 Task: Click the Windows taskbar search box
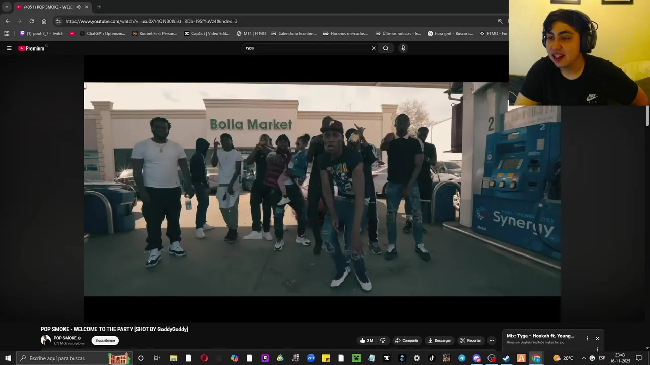point(74,358)
